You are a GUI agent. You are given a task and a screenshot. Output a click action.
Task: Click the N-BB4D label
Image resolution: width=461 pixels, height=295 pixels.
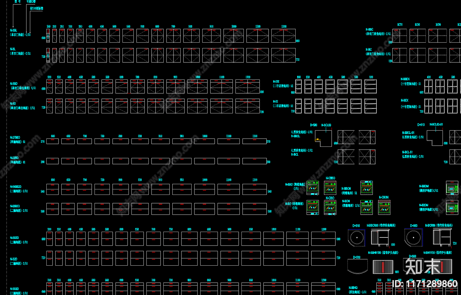click(x=353, y=288)
